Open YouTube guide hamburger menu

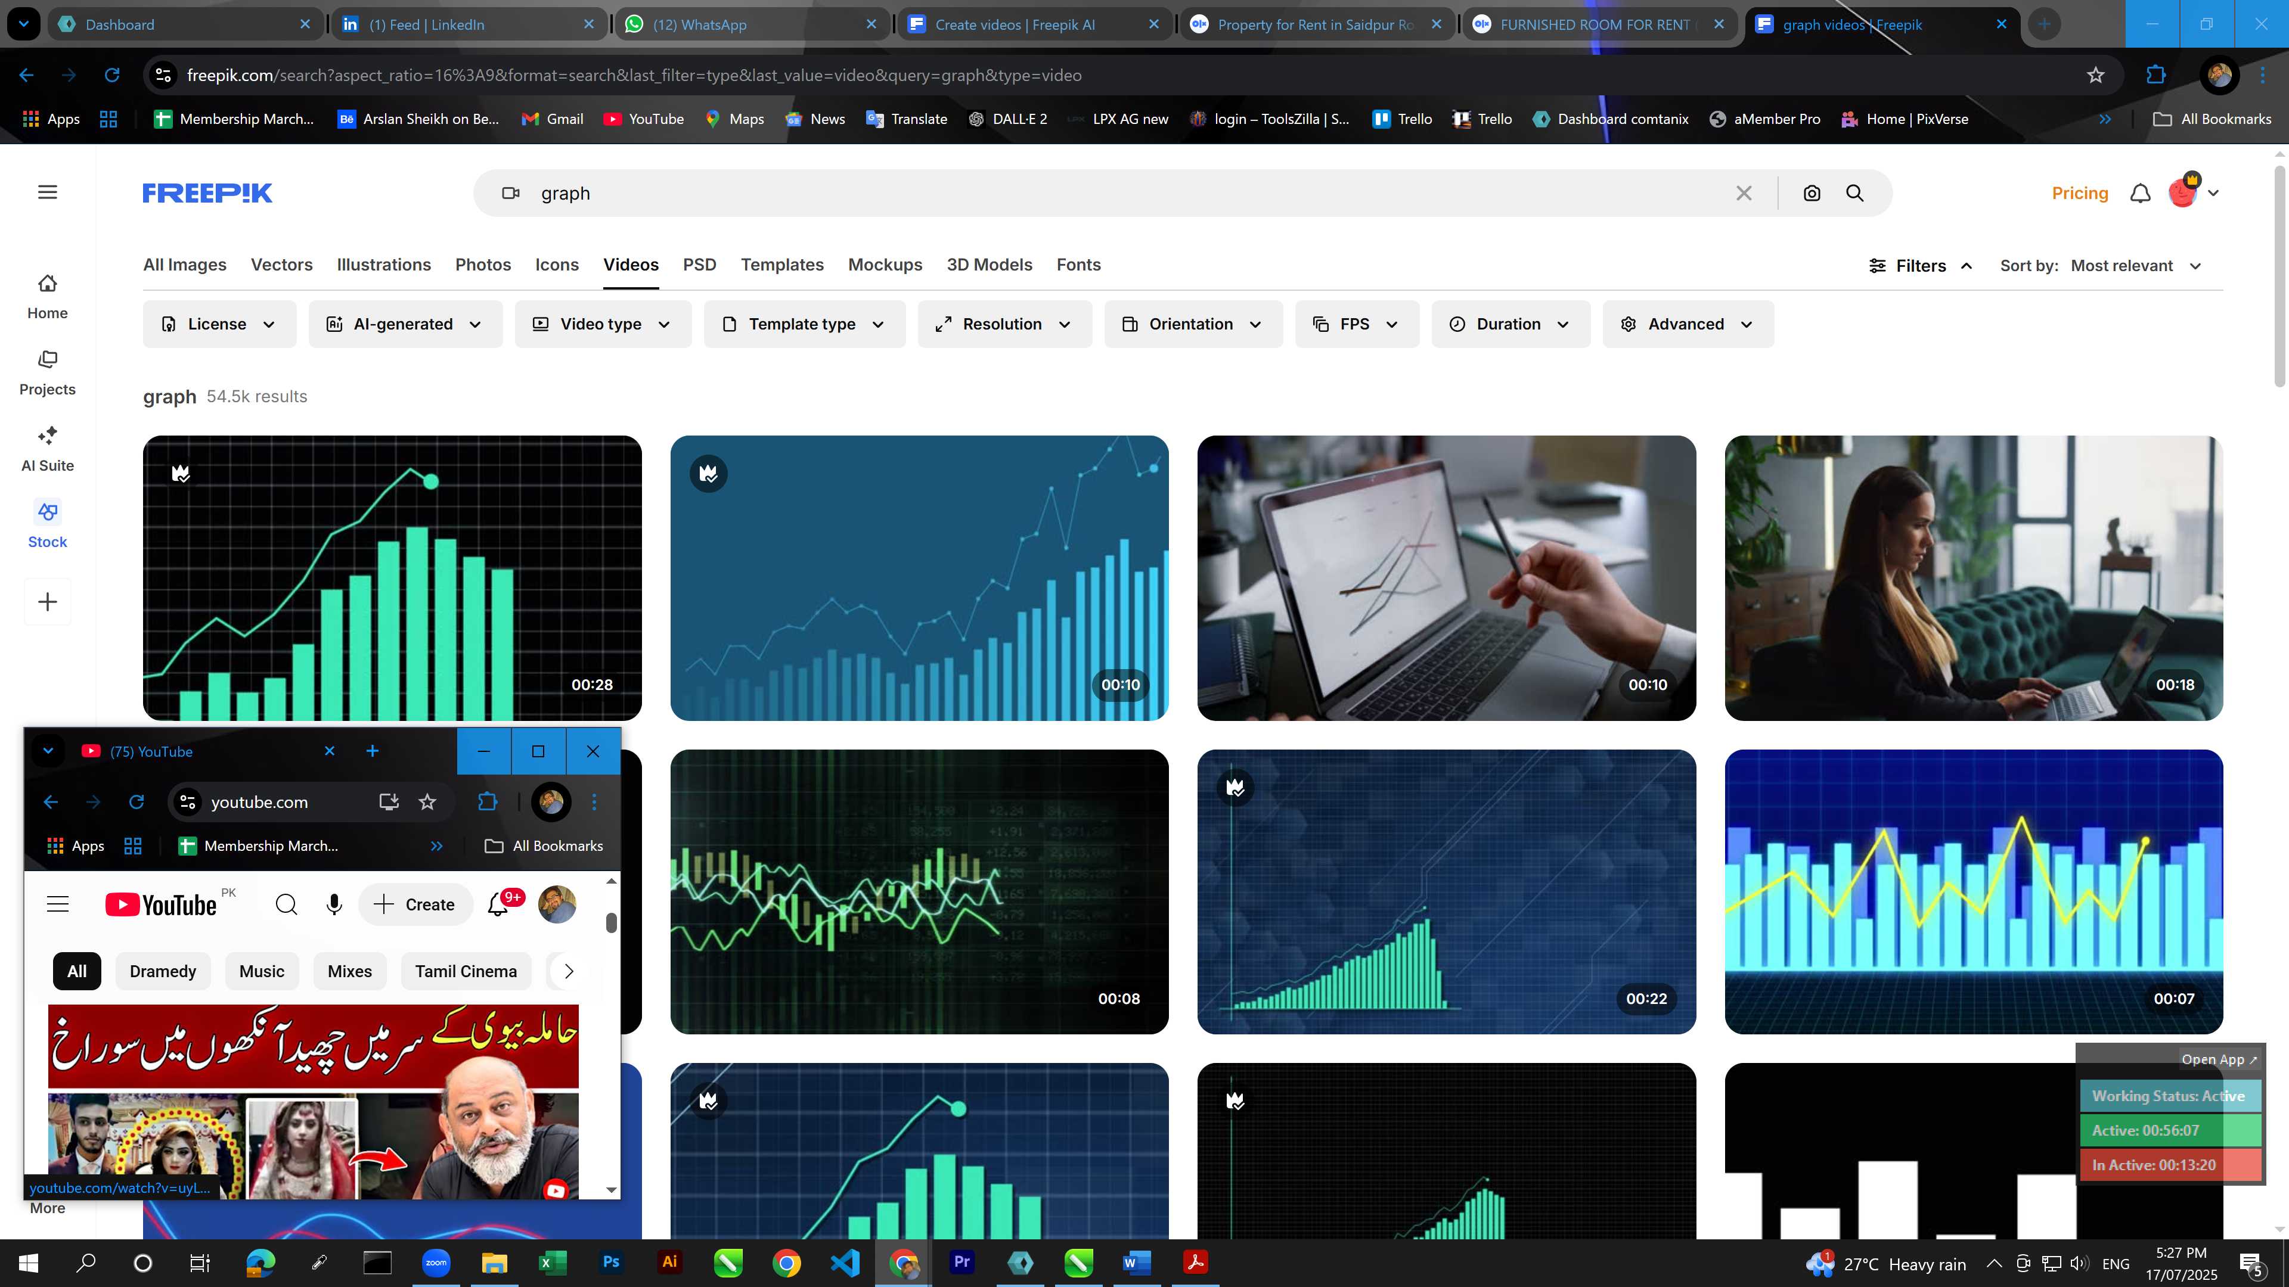point(58,904)
